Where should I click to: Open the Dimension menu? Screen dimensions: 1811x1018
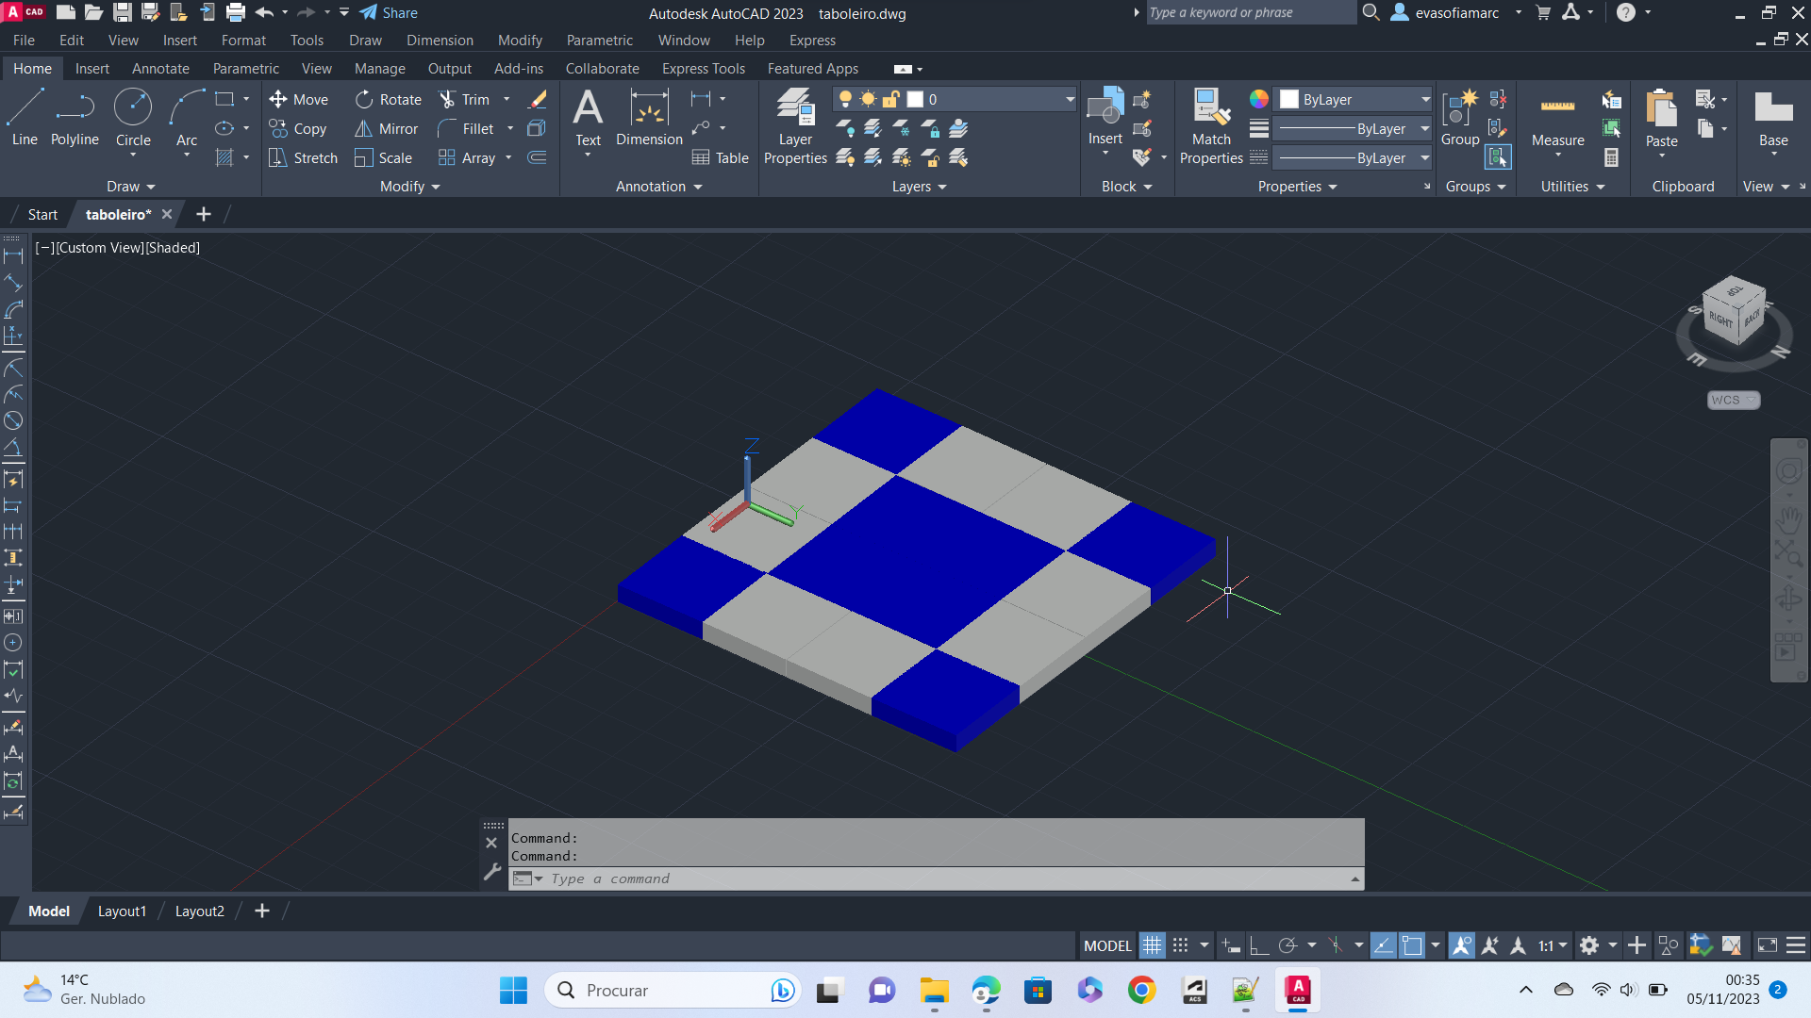point(440,41)
